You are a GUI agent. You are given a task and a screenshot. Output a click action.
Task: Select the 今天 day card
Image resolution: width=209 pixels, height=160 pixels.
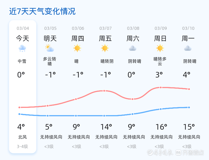[23, 87]
